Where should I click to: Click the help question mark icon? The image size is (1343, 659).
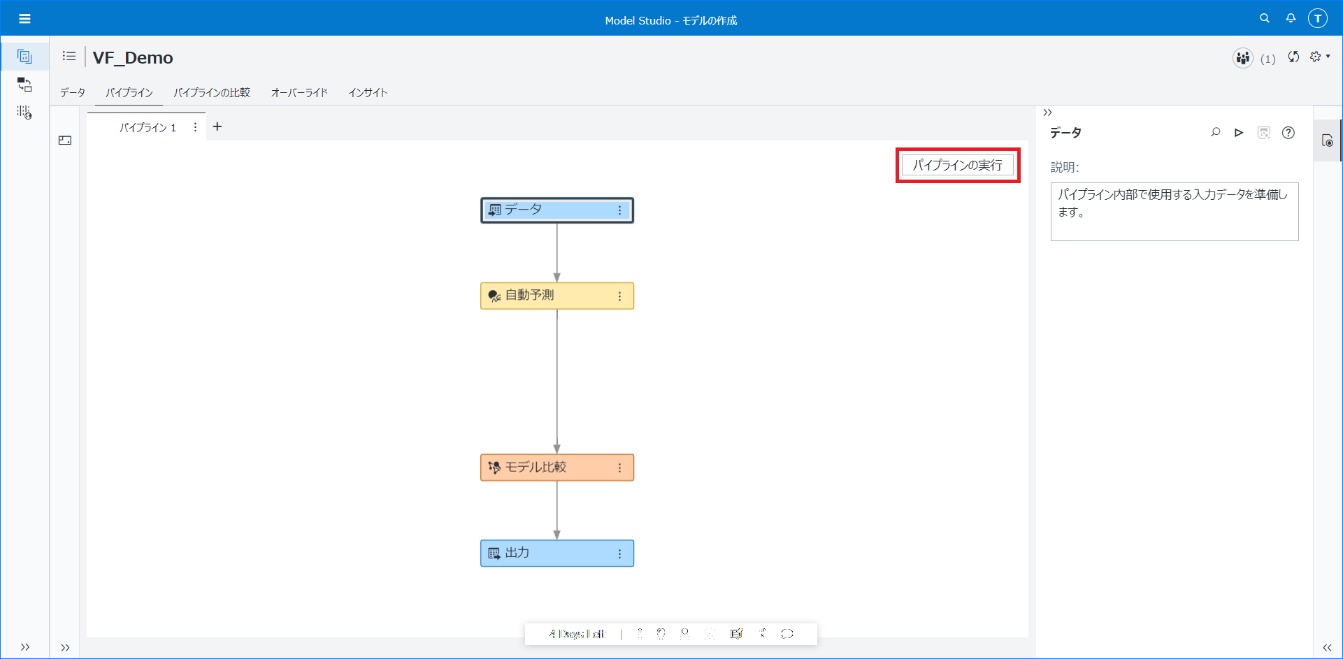(x=1288, y=133)
